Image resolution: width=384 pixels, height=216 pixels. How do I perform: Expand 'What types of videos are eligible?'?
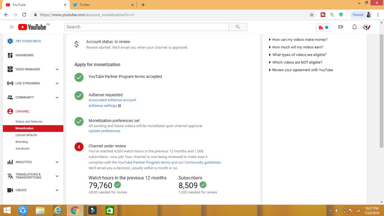297,55
